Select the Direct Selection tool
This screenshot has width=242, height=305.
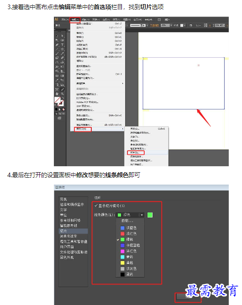coord(63,36)
